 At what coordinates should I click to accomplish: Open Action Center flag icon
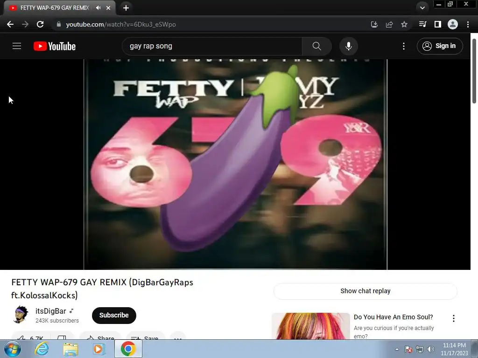408,350
